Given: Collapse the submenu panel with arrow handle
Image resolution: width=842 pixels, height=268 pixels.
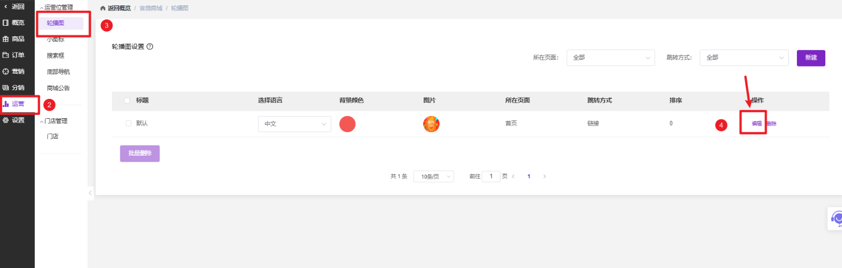Looking at the screenshot, I should click(90, 193).
